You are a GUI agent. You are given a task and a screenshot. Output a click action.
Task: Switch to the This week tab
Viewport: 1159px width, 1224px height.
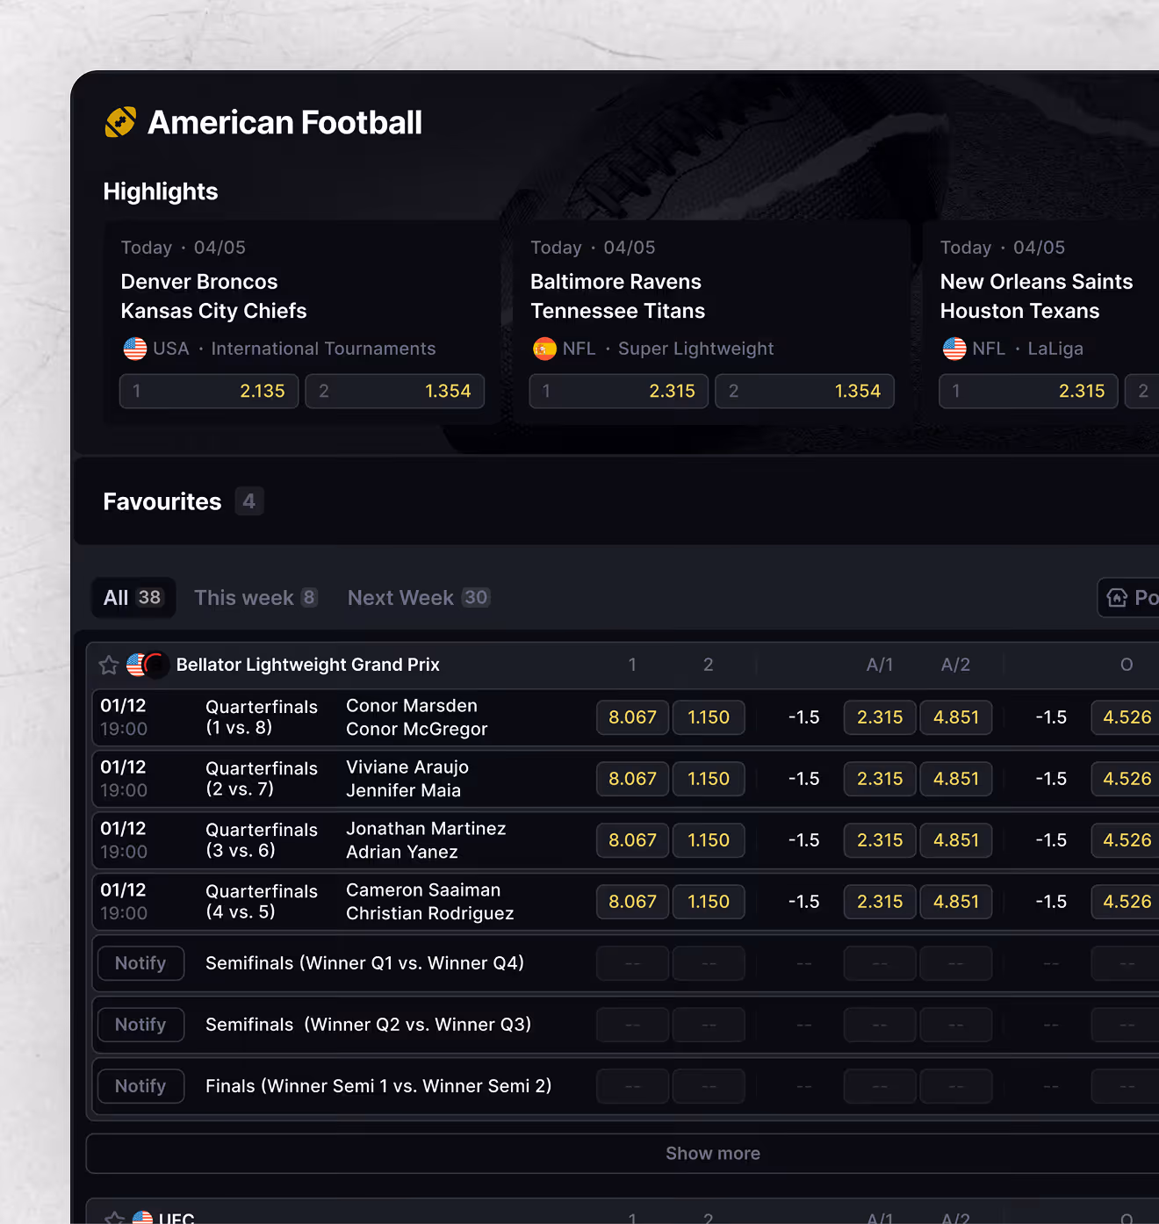coord(256,598)
